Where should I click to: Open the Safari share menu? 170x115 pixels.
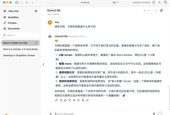154,2
